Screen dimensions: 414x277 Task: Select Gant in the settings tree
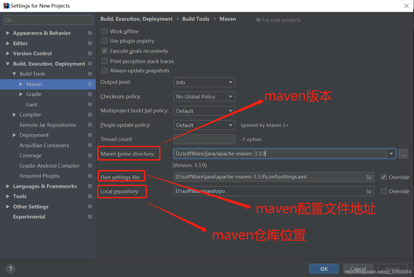coord(32,104)
